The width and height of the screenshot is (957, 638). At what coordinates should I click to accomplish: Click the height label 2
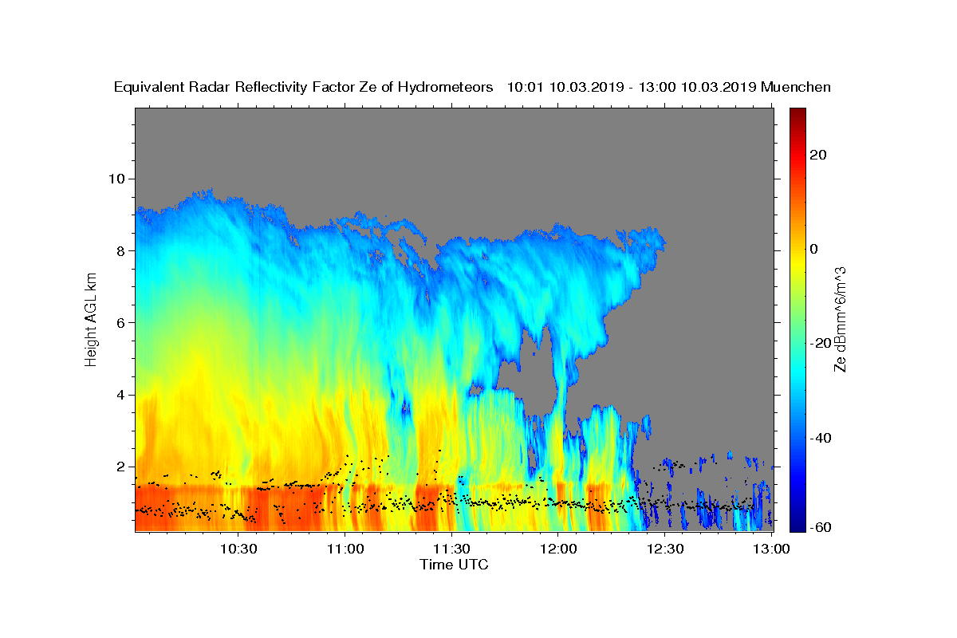coord(123,467)
